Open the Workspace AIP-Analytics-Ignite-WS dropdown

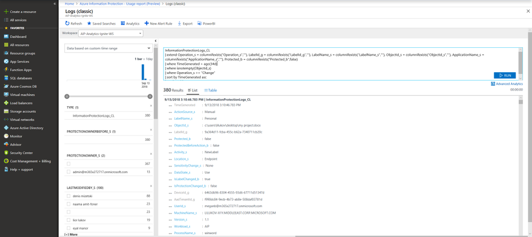(x=111, y=33)
